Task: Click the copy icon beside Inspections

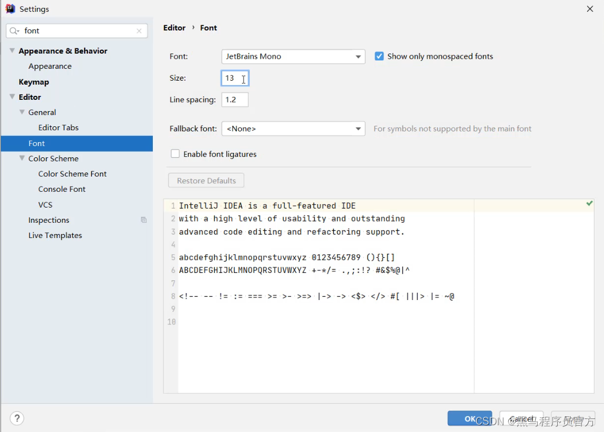Action: pos(144,220)
